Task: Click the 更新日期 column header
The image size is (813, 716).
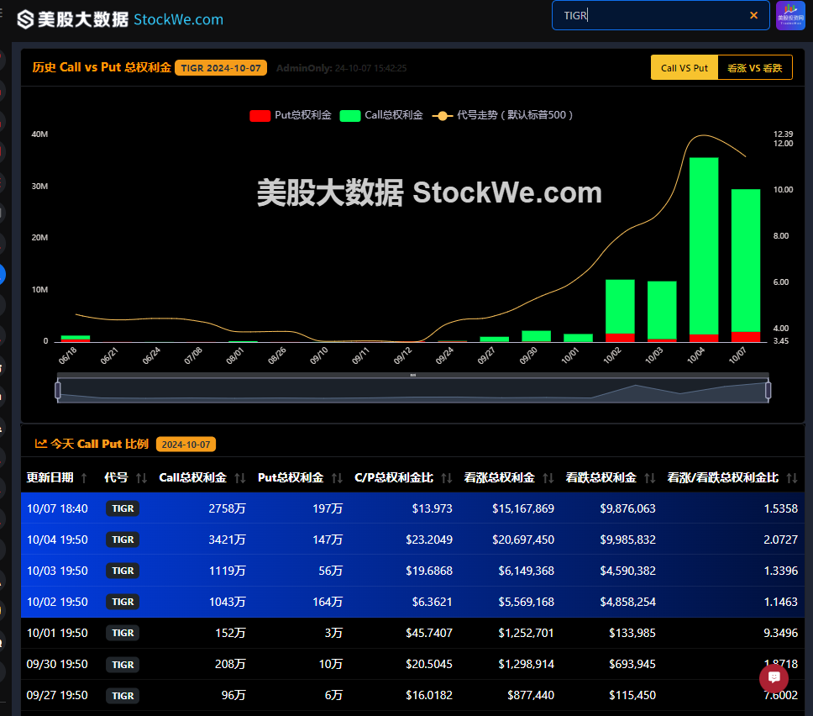Action: point(50,477)
